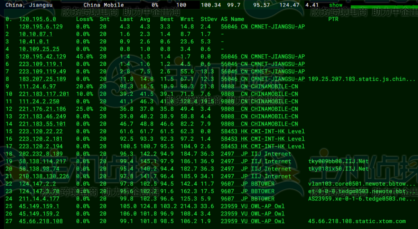
Task: Open hop 8 address 183.207.25.189
Action: [42, 79]
